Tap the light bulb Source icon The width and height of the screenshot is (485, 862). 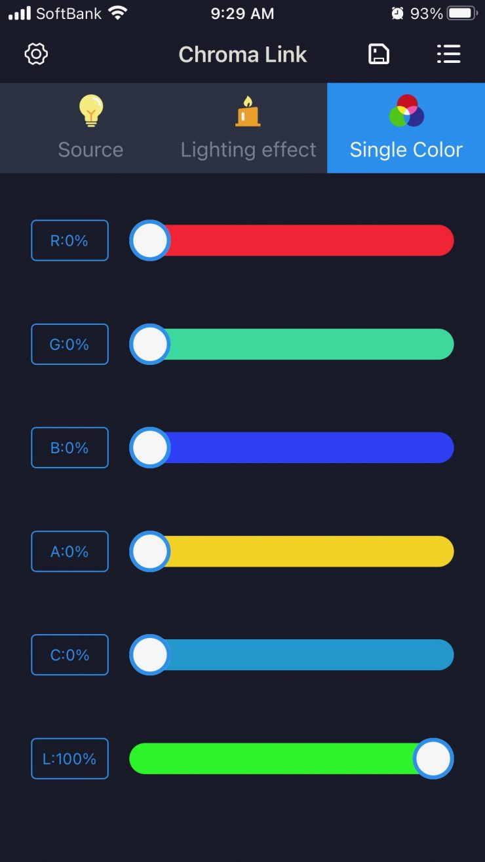coord(91,111)
